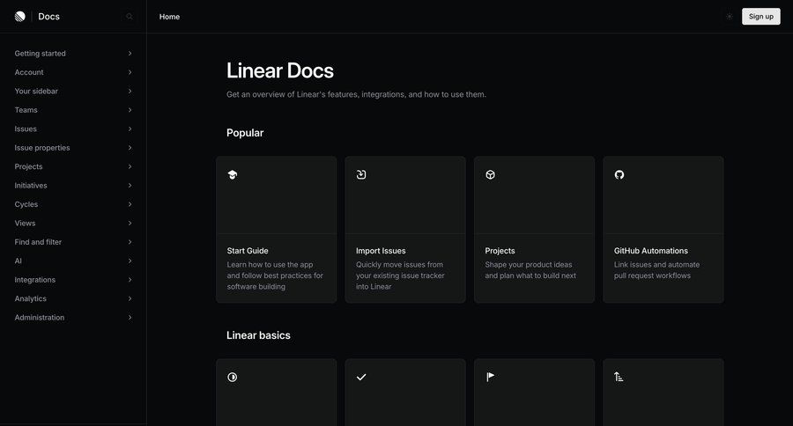Select Issue properties in sidebar

42,148
